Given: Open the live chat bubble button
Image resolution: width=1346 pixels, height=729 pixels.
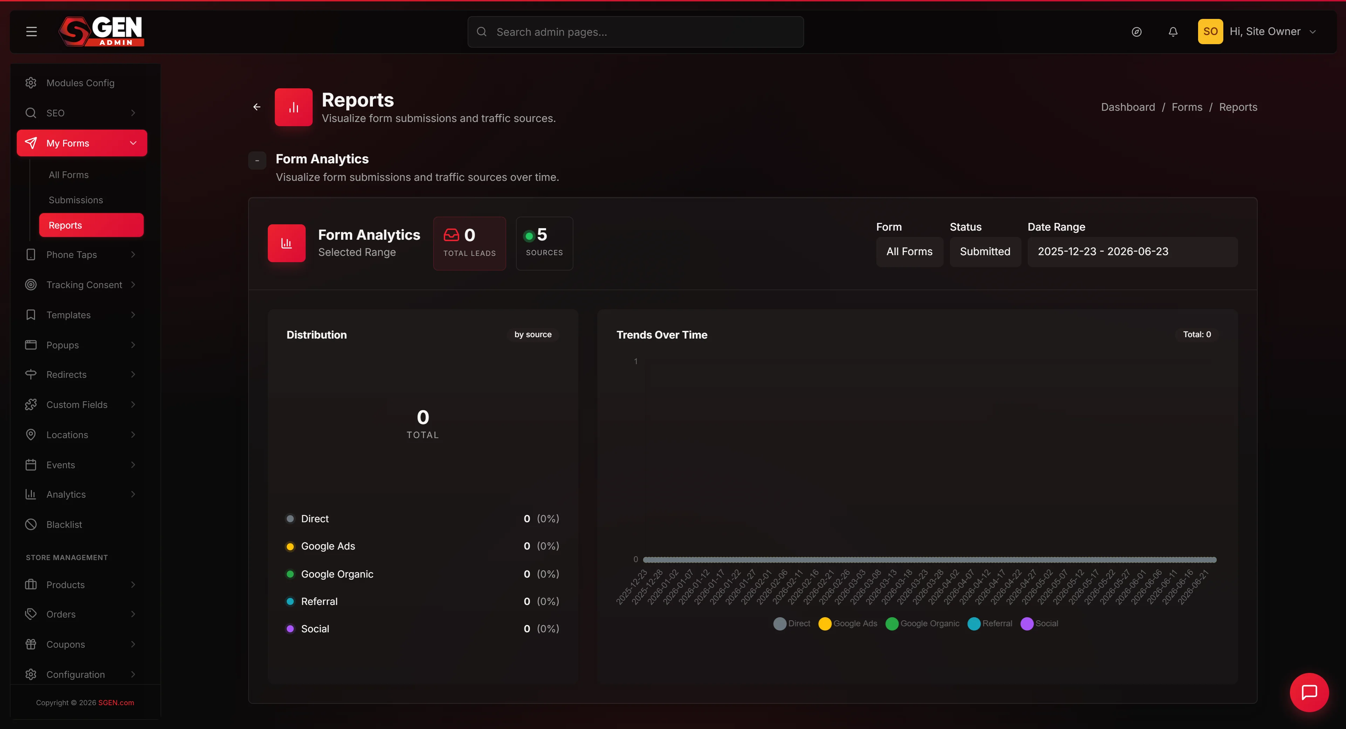Looking at the screenshot, I should [1309, 693].
